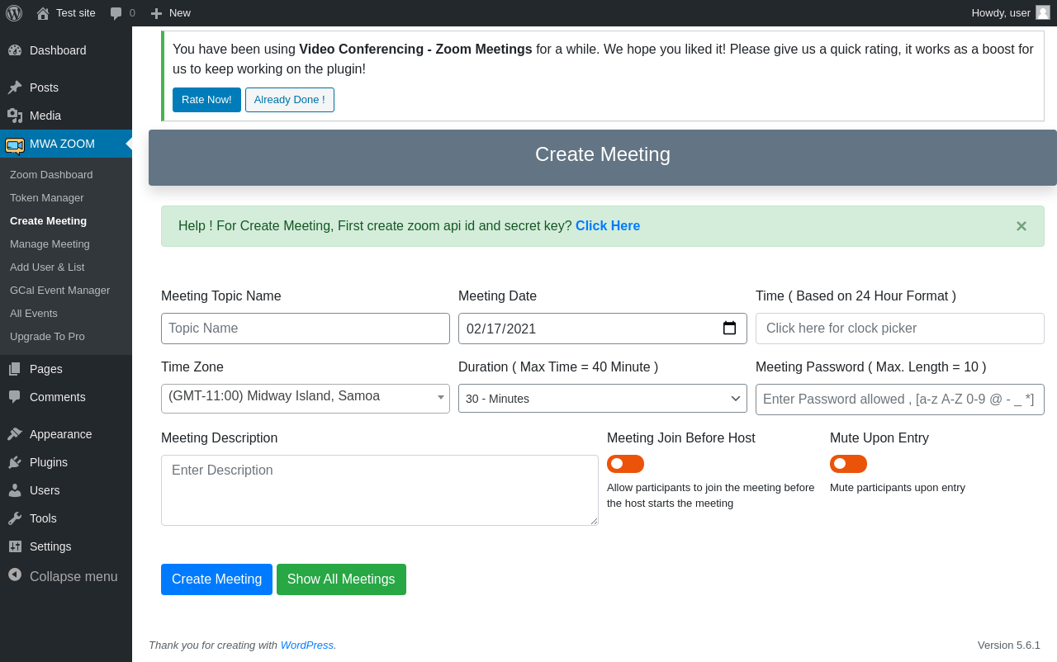1057x662 pixels.
Task: Toggle Meeting Join Before Host switch
Action: point(625,464)
